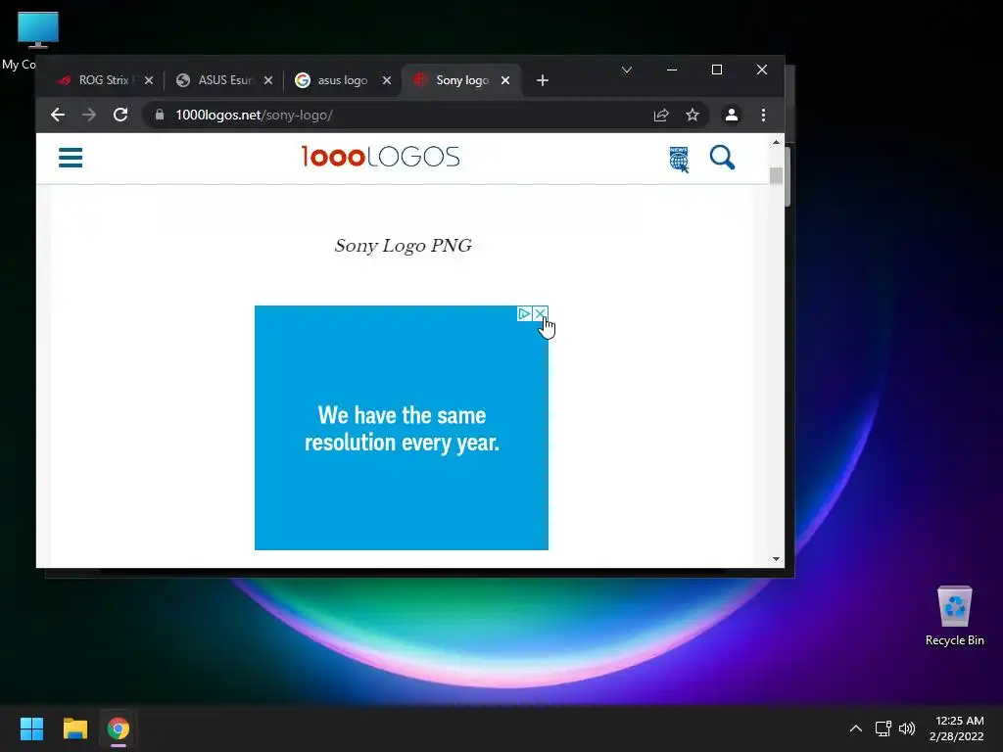The height and width of the screenshot is (752, 1003).
Task: Maximize the Chrome window
Action: 717,70
